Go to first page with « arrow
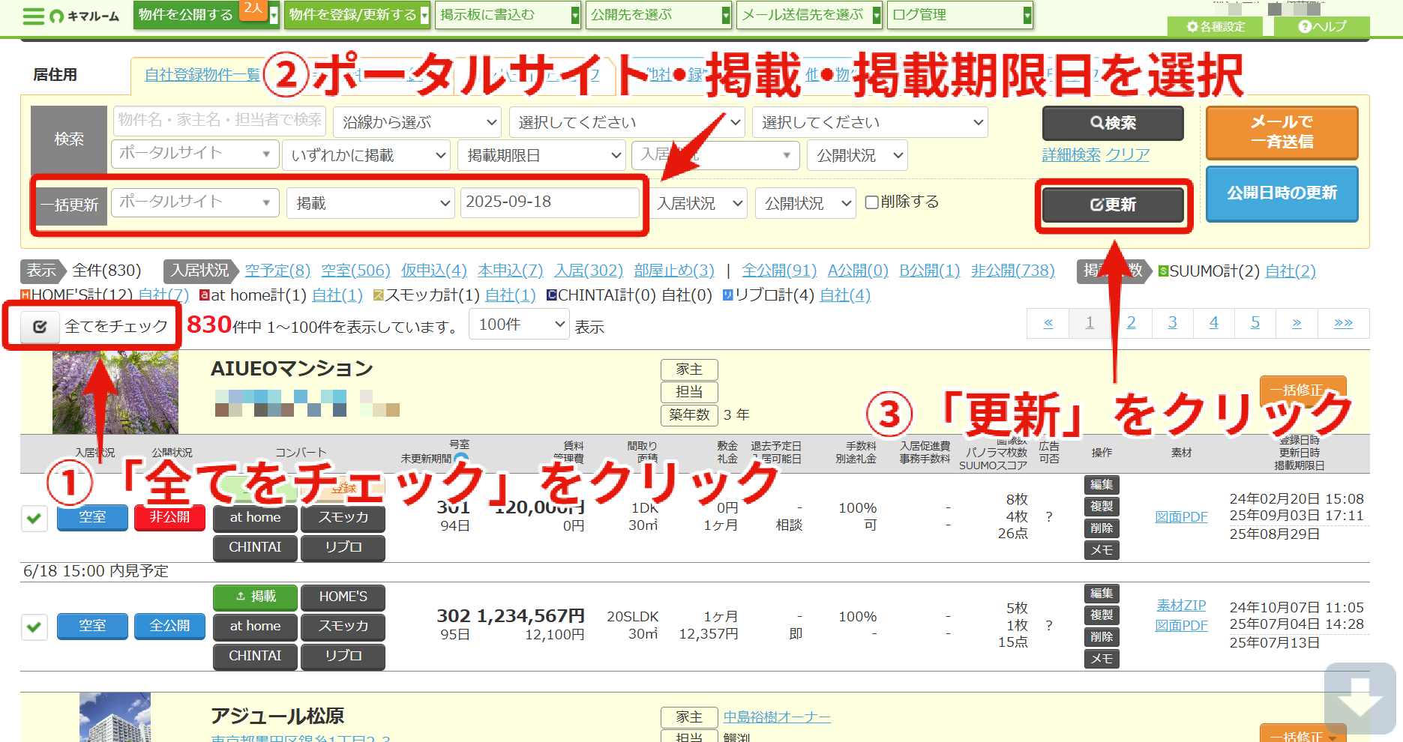The height and width of the screenshot is (742, 1403). click(1048, 323)
